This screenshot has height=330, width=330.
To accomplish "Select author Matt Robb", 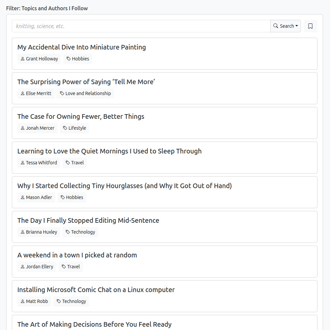I will (x=34, y=301).
